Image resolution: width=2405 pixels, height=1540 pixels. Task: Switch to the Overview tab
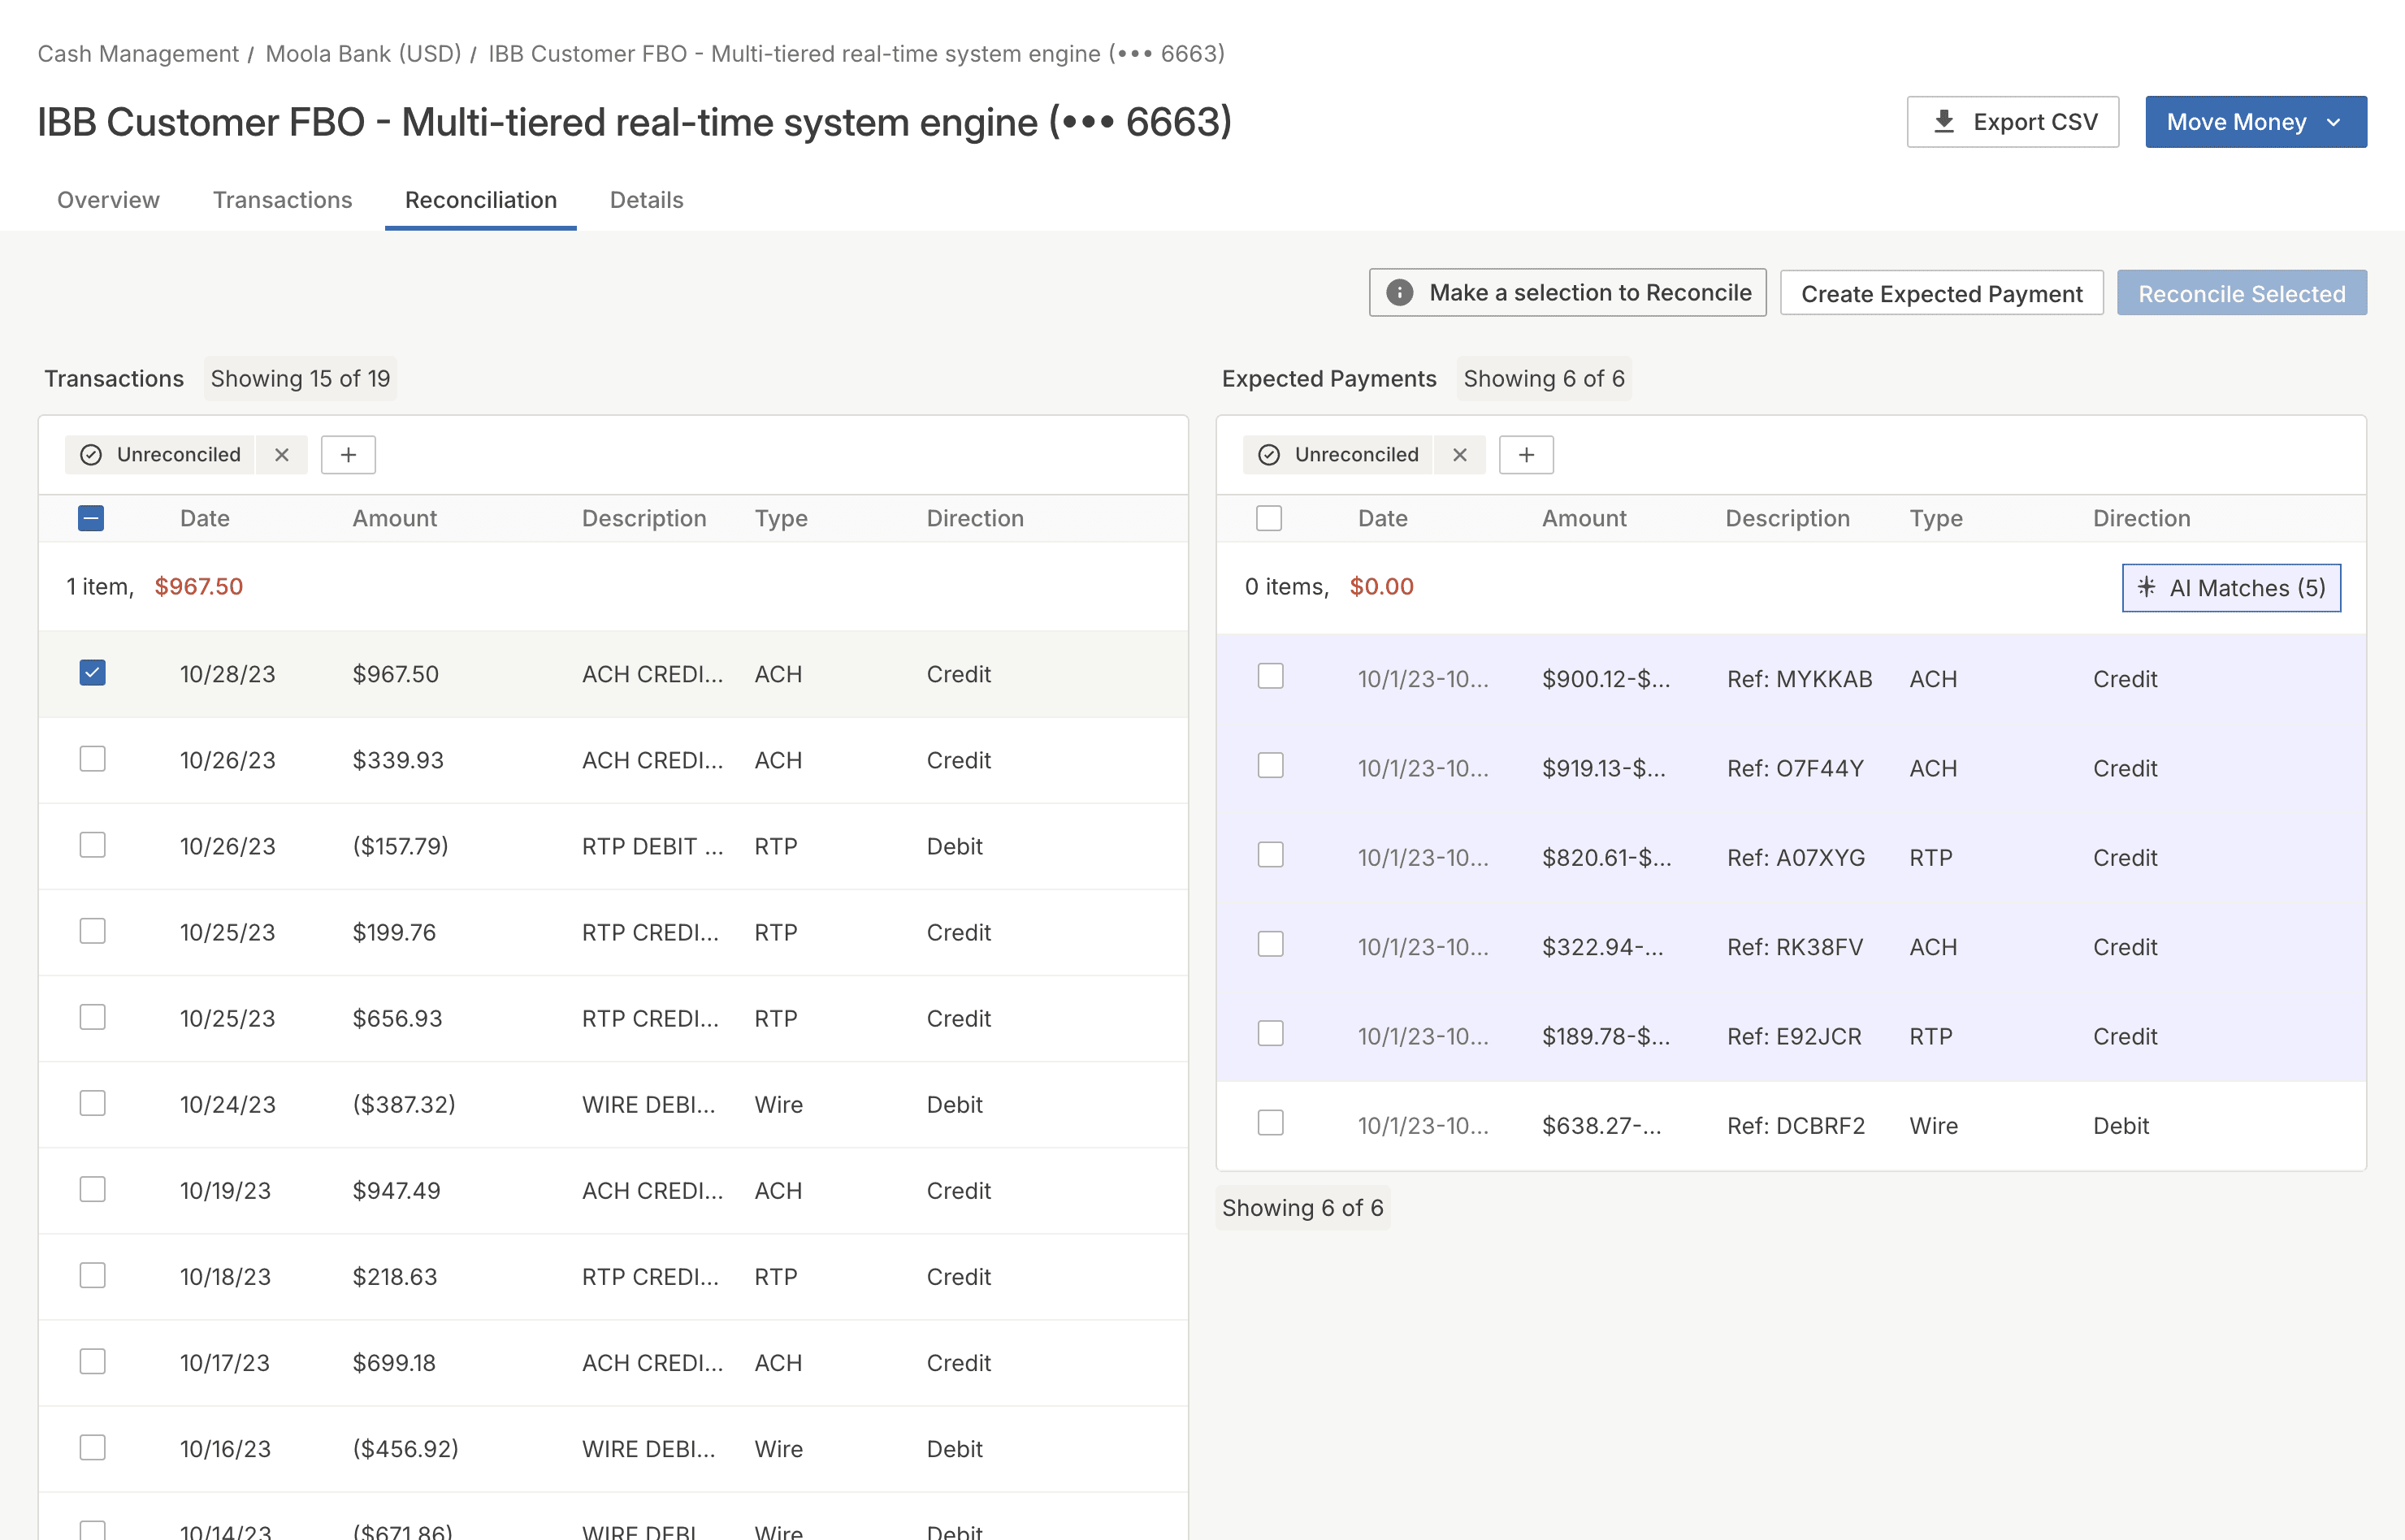point(107,198)
